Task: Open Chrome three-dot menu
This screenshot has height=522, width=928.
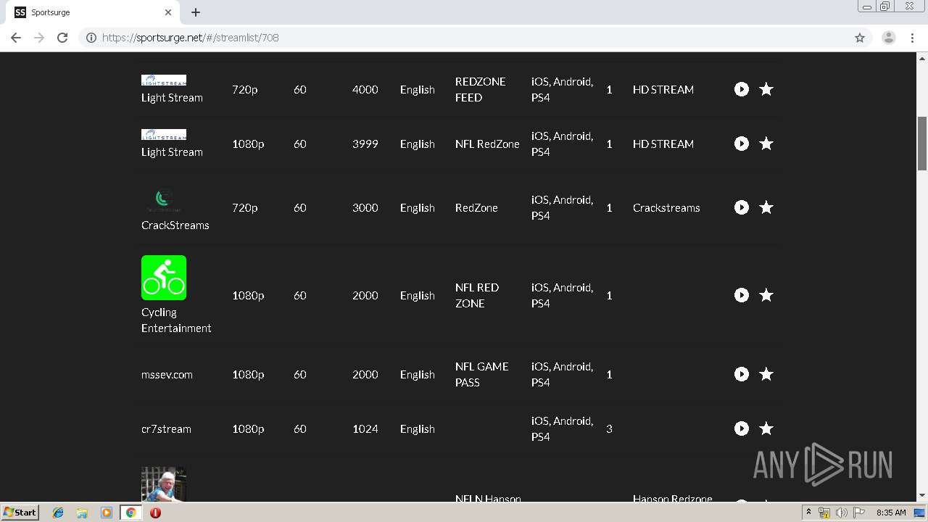Action: [913, 38]
